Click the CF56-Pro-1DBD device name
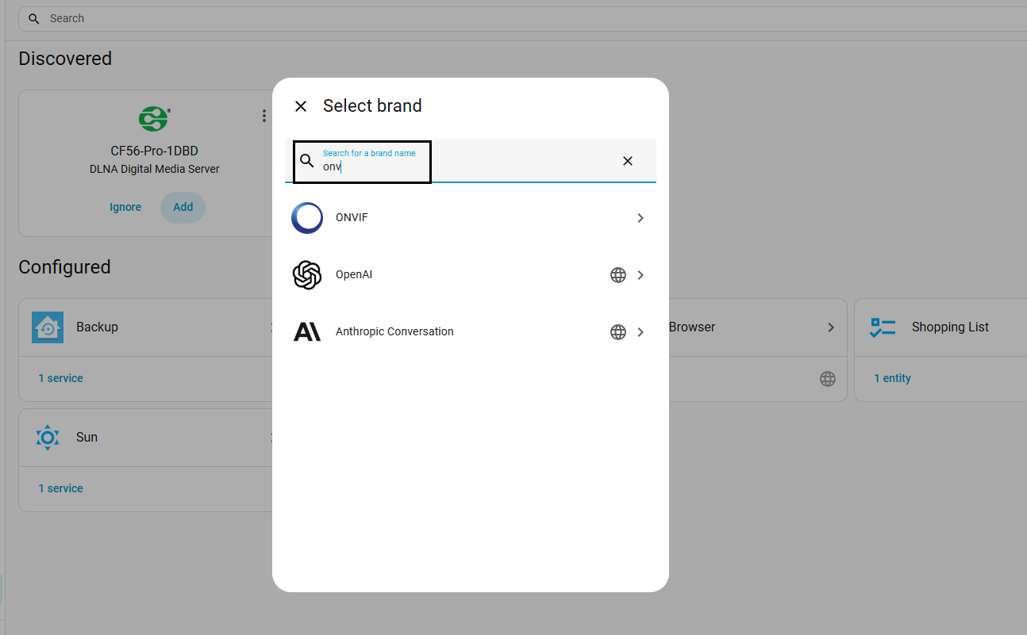The height and width of the screenshot is (635, 1027). (154, 151)
